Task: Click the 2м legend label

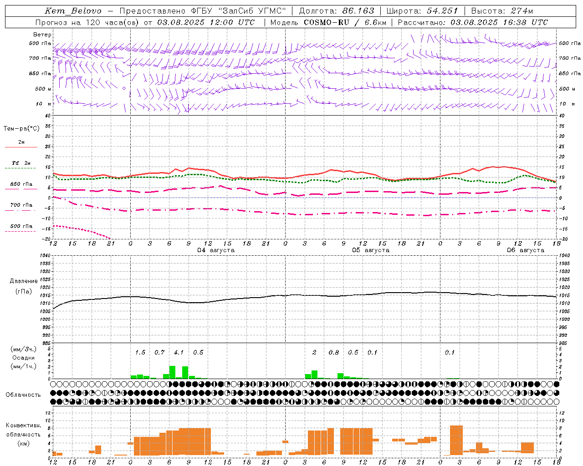Action: pyautogui.click(x=21, y=142)
